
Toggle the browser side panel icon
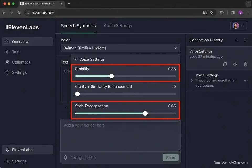pos(233,13)
